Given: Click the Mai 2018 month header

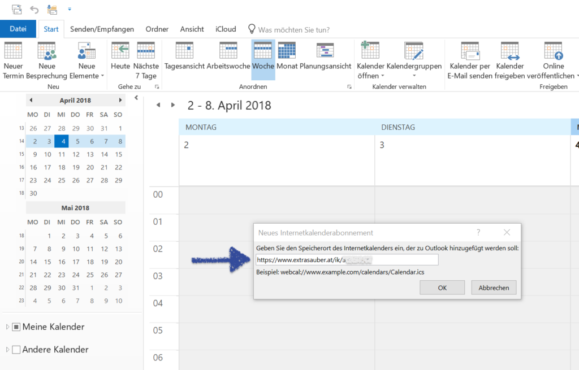Looking at the screenshot, I should [75, 208].
